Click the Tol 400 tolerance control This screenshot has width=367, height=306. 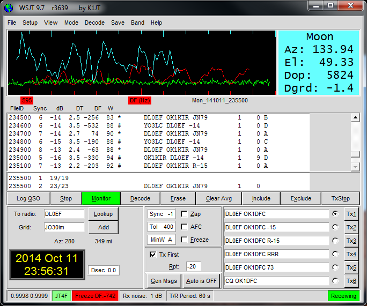162,227
